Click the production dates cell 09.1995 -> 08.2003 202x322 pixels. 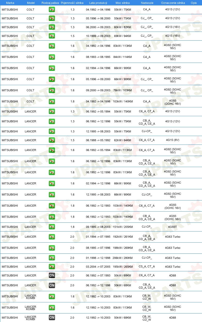[x=98, y=227]
